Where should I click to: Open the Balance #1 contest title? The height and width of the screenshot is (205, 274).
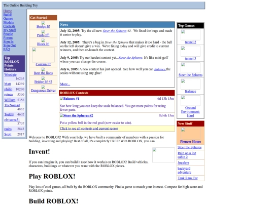(71, 99)
